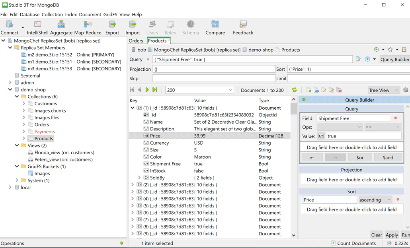The width and height of the screenshot is (410, 248).
Task: Open the empty Ops dropdown
Action: coord(340,127)
